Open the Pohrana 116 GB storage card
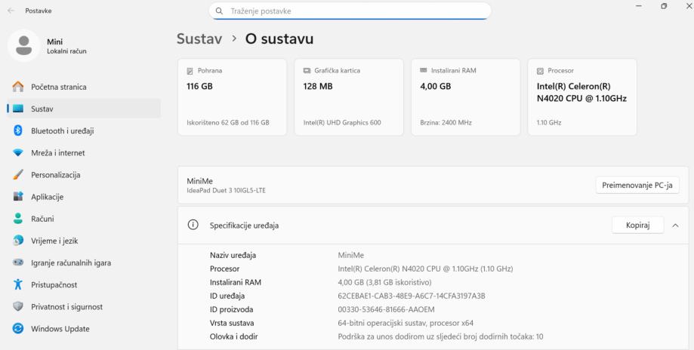This screenshot has width=694, height=350. pyautogui.click(x=231, y=97)
